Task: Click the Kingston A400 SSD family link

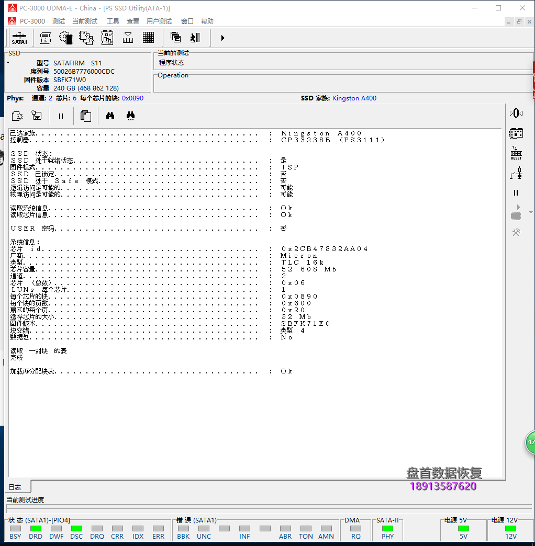Action: pyautogui.click(x=354, y=98)
